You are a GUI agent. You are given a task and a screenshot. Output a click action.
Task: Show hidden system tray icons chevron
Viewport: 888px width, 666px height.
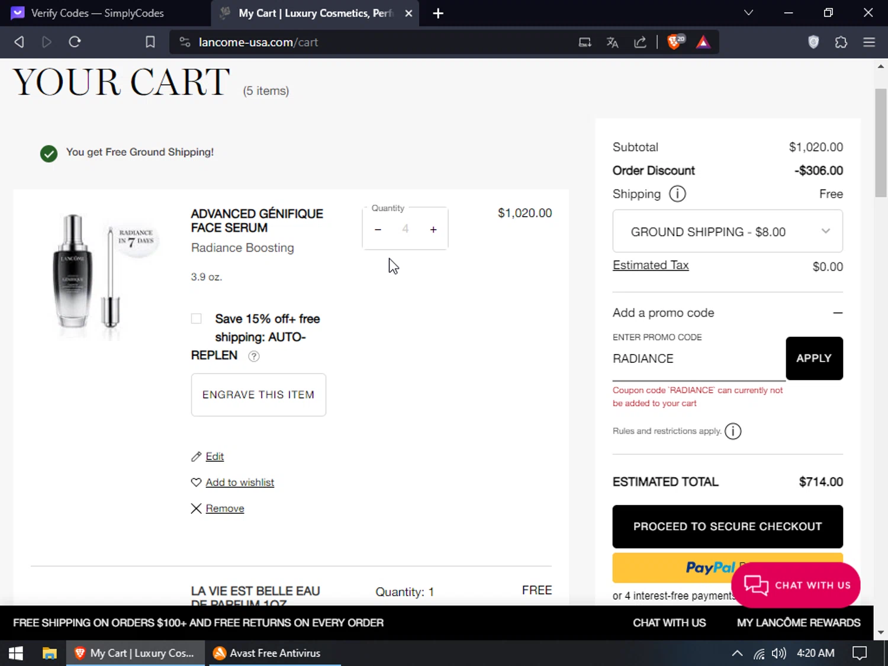click(x=737, y=653)
